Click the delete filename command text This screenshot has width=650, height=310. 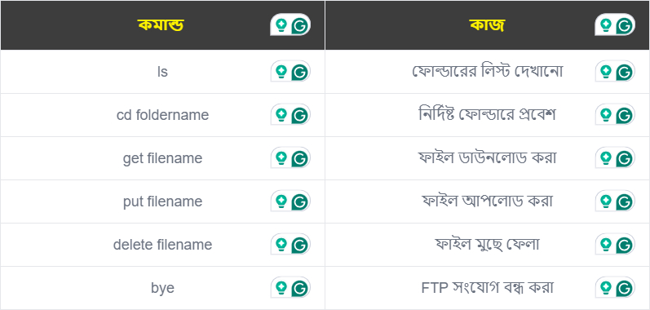click(x=162, y=245)
